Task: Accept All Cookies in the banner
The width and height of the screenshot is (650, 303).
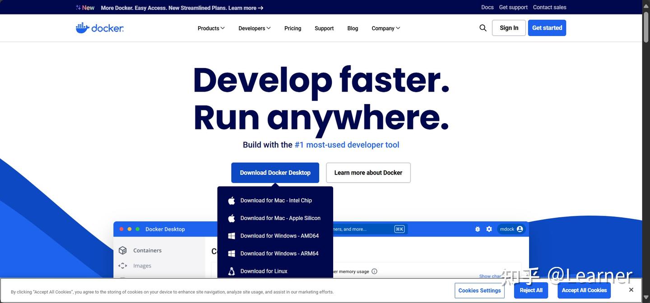Action: pyautogui.click(x=584, y=290)
